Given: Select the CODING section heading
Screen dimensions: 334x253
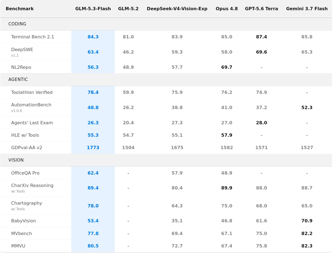Looking at the screenshot, I should [17, 24].
